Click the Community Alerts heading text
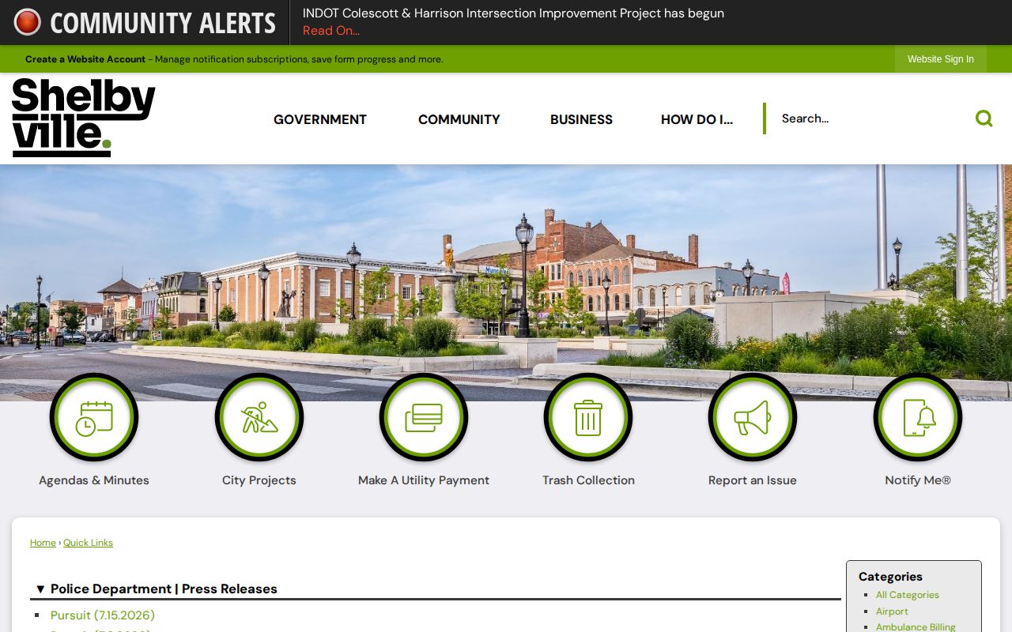 point(163,23)
